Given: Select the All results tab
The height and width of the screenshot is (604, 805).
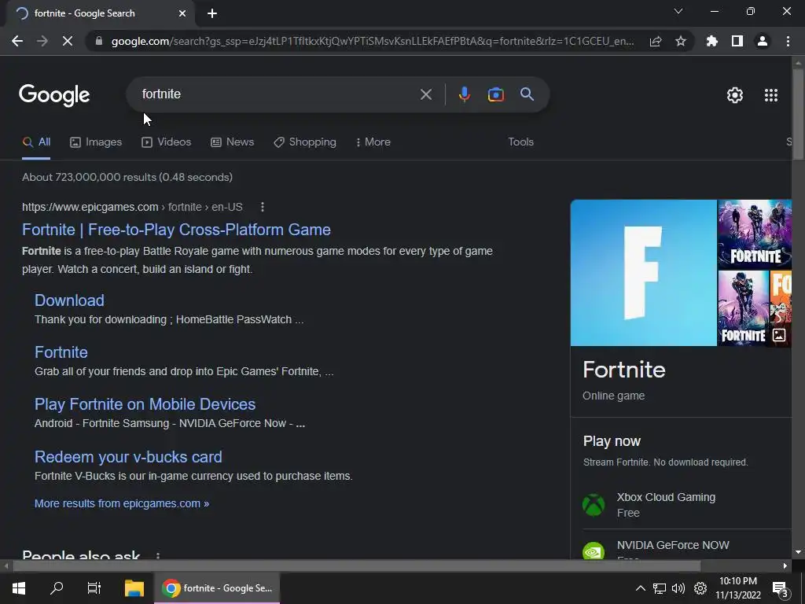Looking at the screenshot, I should click(36, 142).
